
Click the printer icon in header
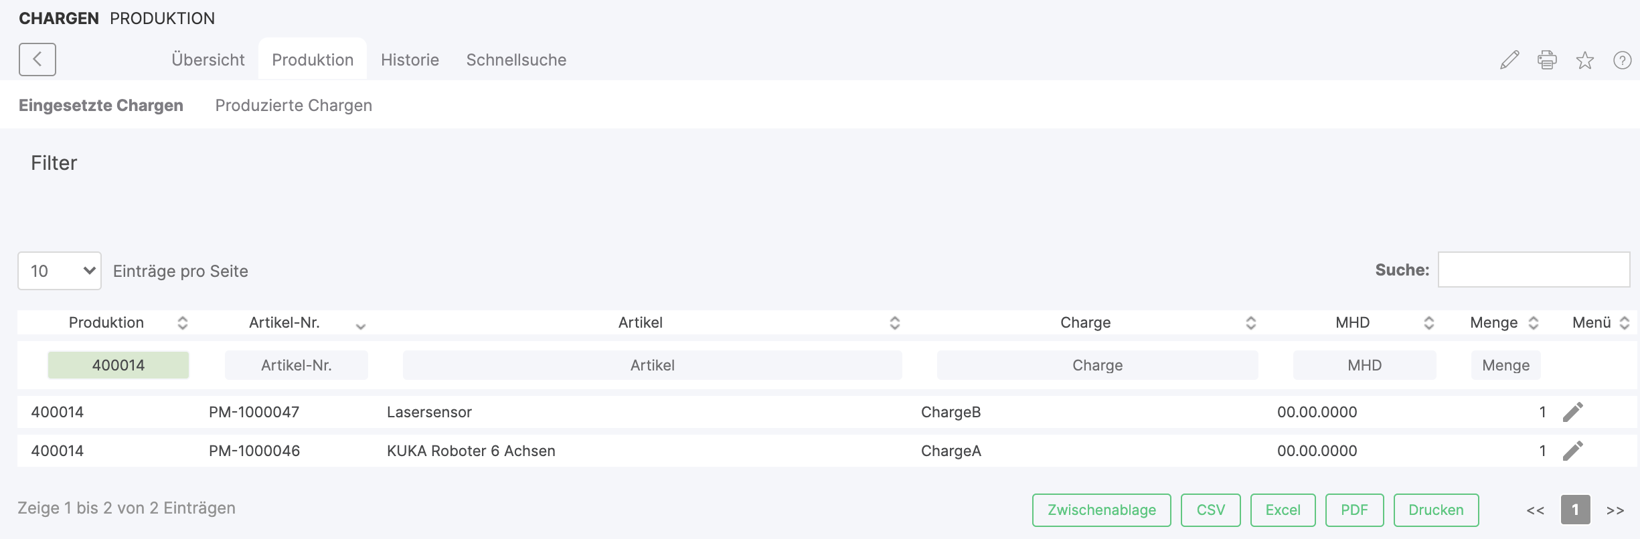1547,60
